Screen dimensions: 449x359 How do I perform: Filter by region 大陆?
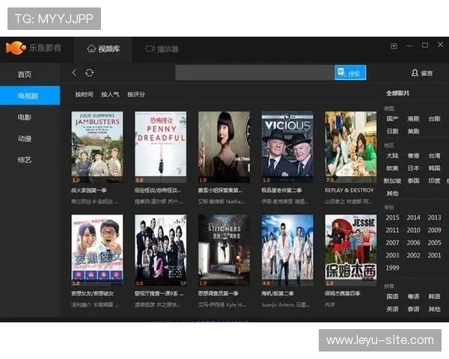click(392, 156)
